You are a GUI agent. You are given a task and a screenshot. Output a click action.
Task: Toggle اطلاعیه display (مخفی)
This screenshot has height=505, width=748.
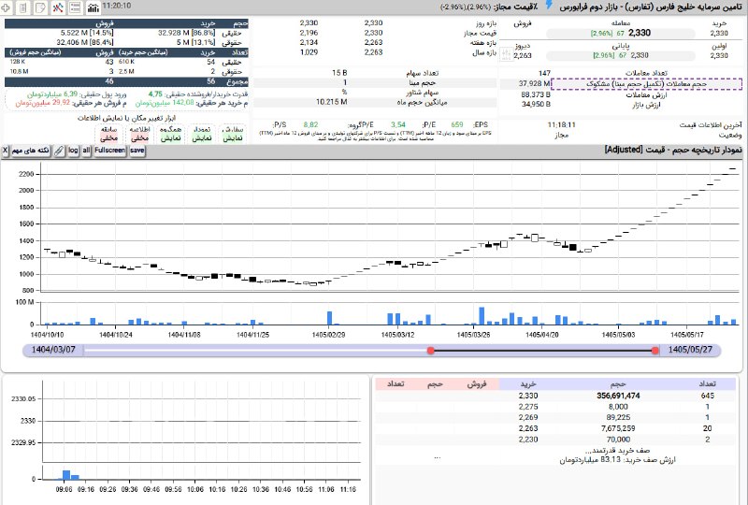coord(139,134)
